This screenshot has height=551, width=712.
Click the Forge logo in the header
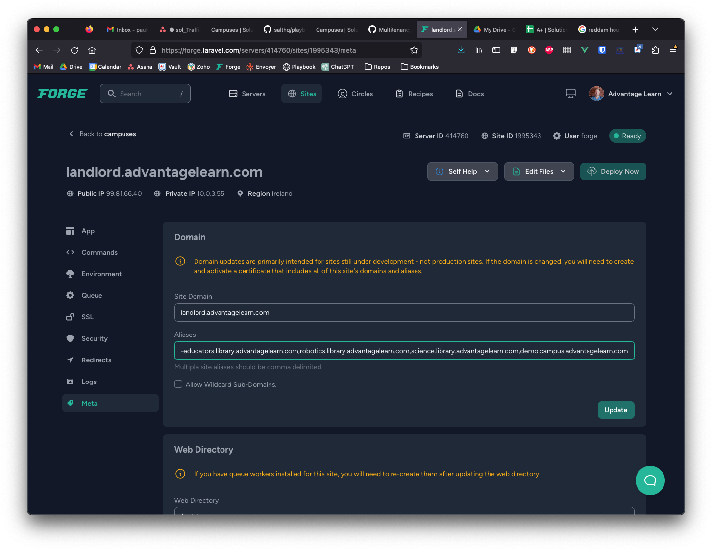[62, 94]
